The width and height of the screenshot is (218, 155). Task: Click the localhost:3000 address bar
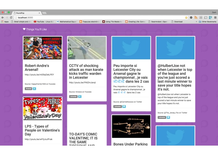pos(99,18)
